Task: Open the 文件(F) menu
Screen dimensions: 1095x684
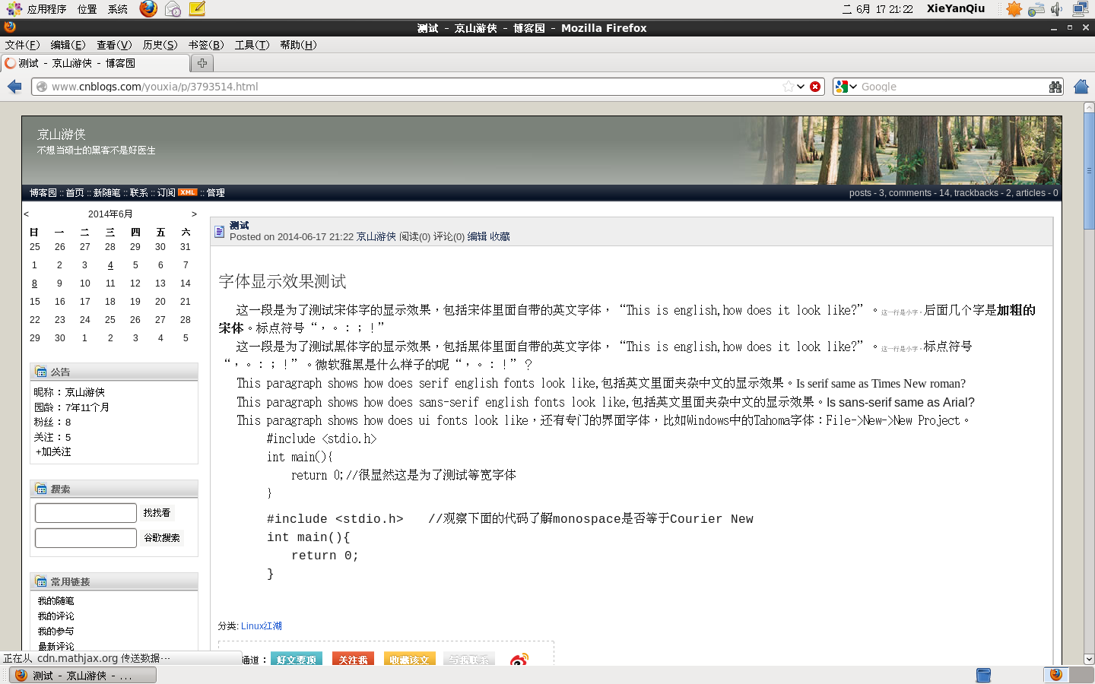Action: [22, 45]
